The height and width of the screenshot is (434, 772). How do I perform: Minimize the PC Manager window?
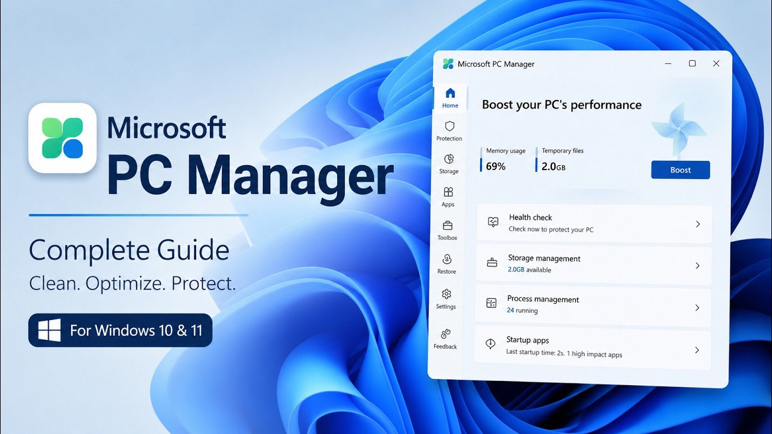coord(668,63)
